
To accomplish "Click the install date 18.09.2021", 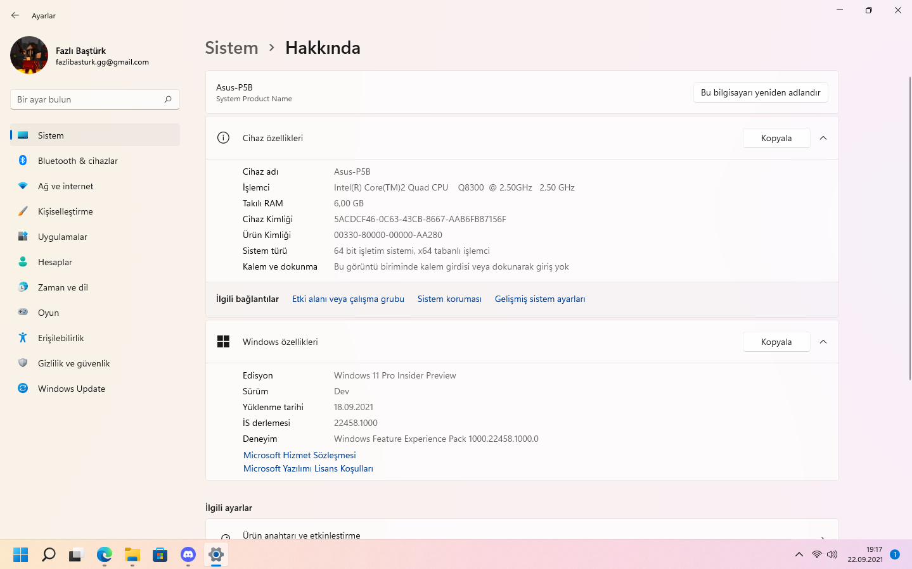I will pyautogui.click(x=354, y=407).
